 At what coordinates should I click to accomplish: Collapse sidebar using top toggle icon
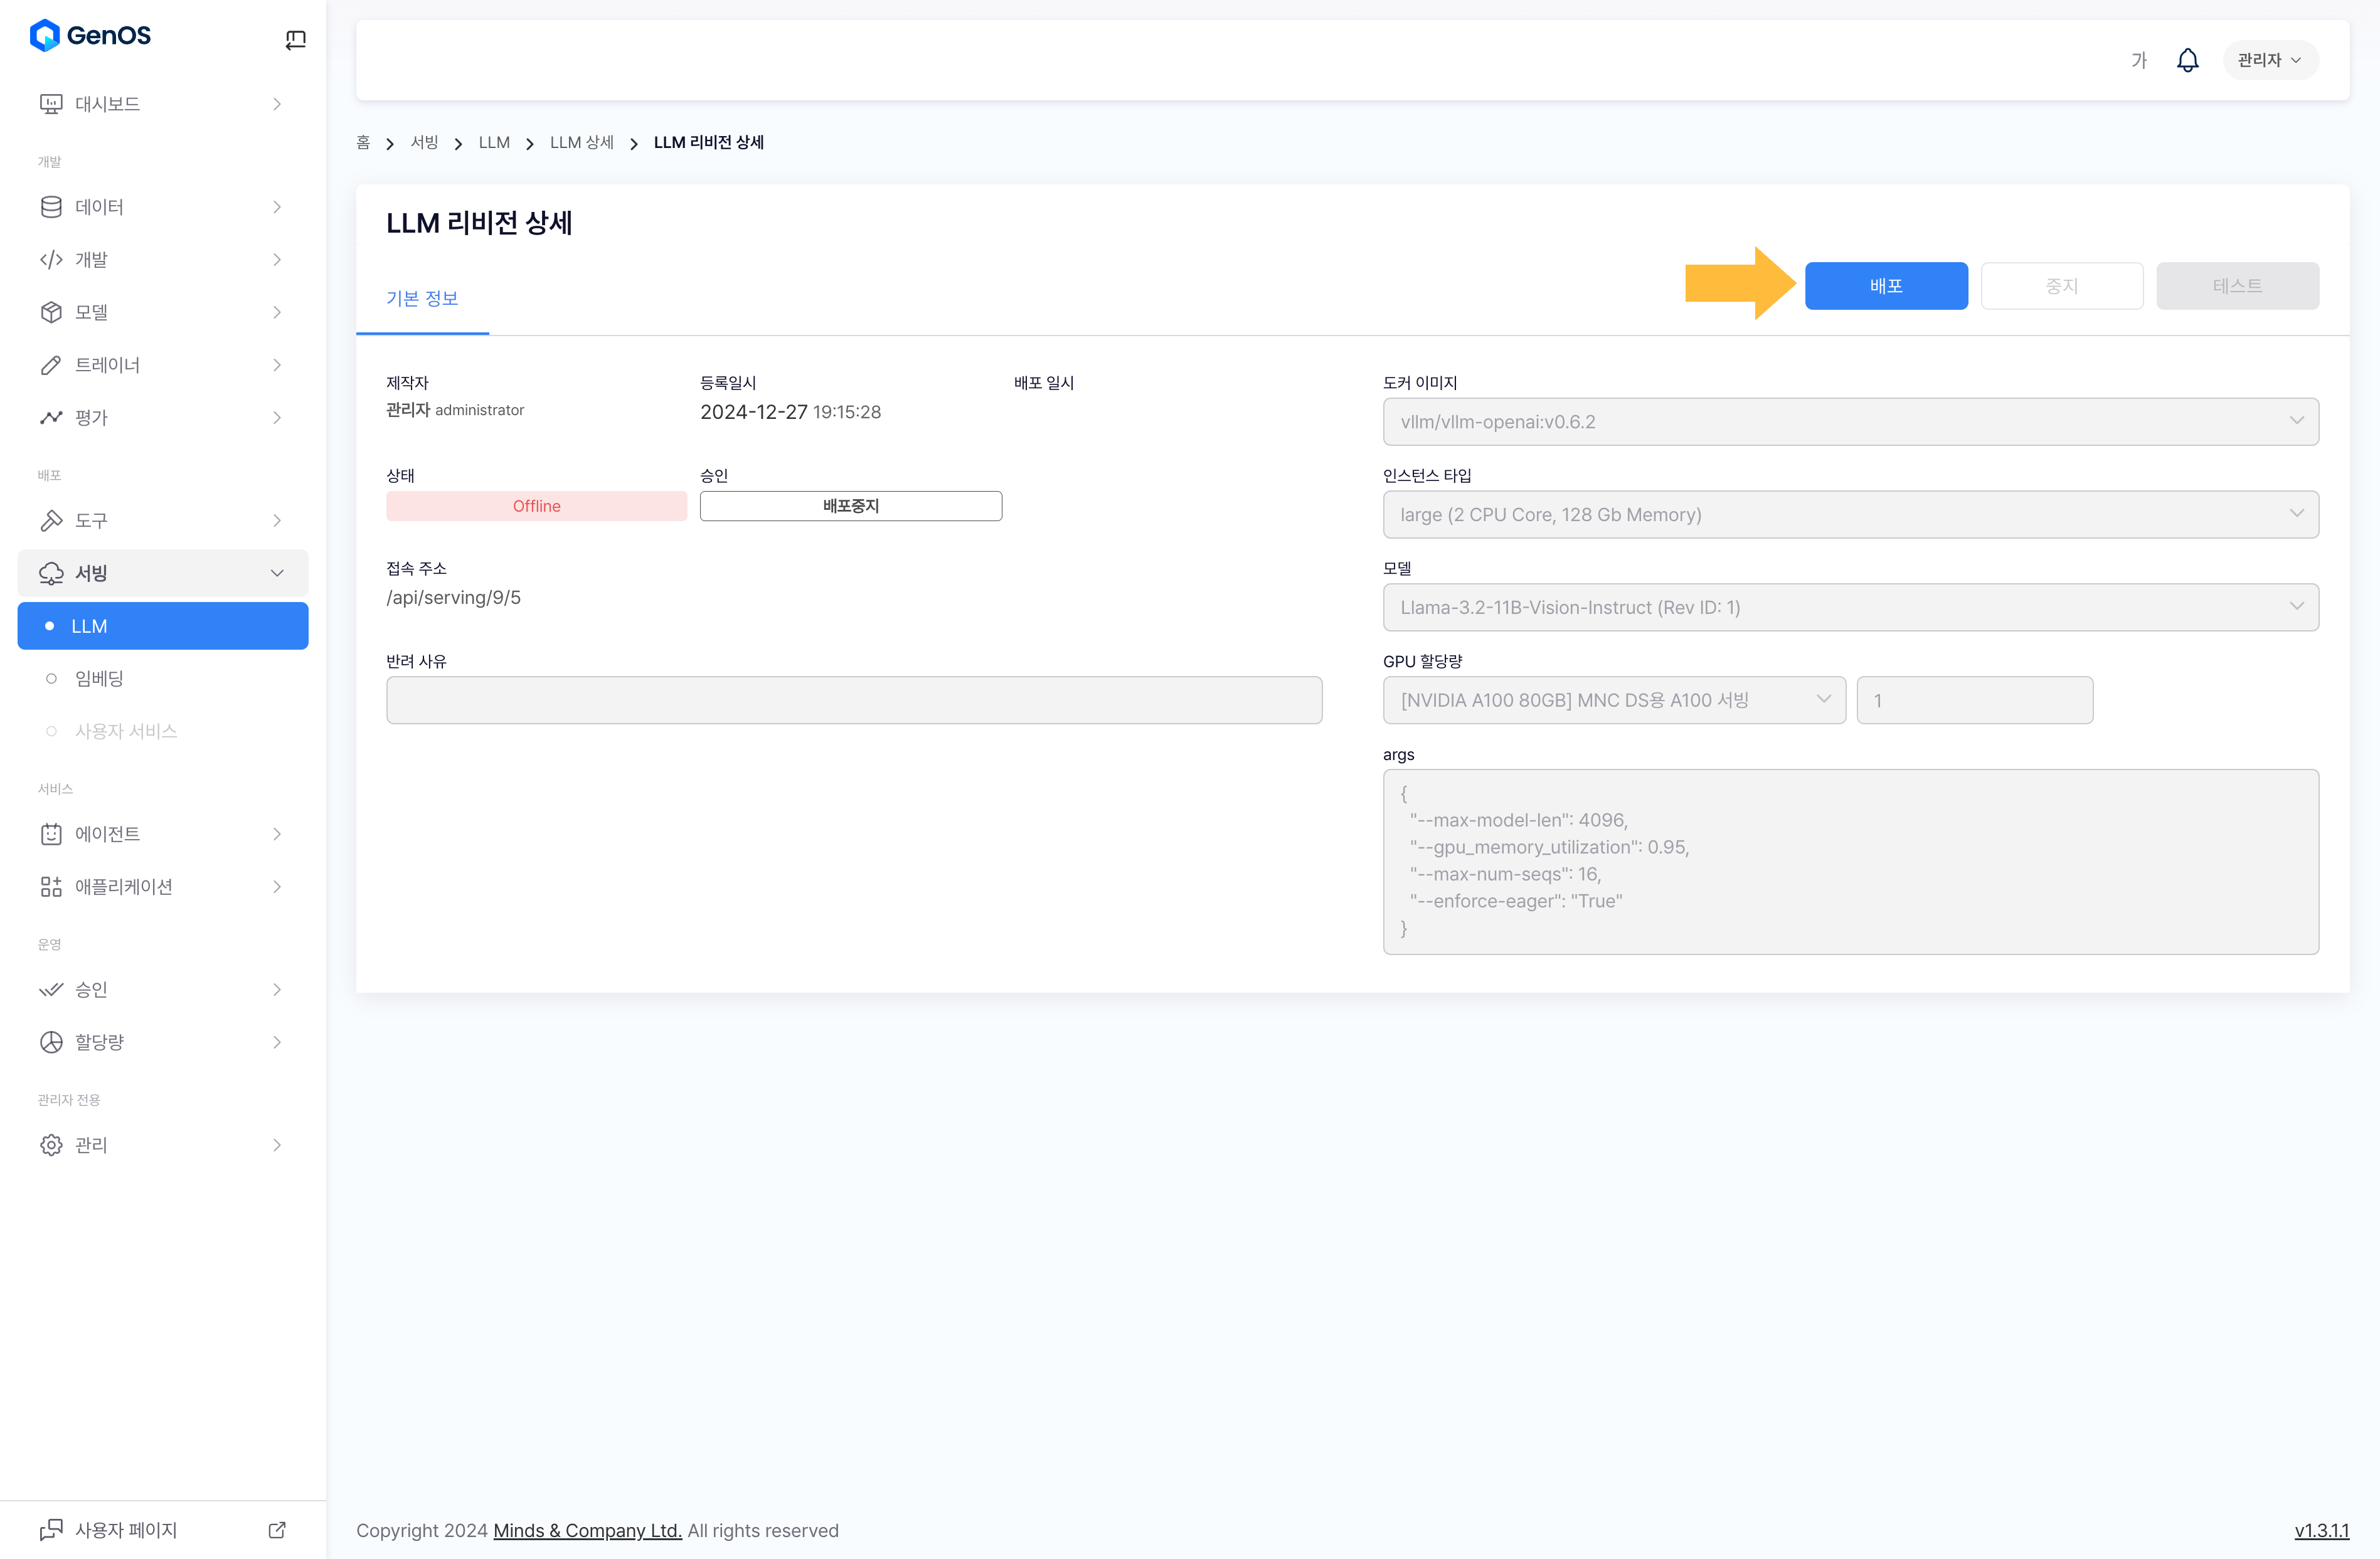(x=295, y=40)
